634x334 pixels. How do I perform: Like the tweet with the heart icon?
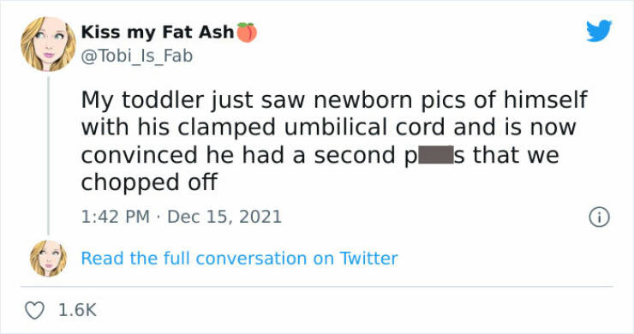point(34,310)
